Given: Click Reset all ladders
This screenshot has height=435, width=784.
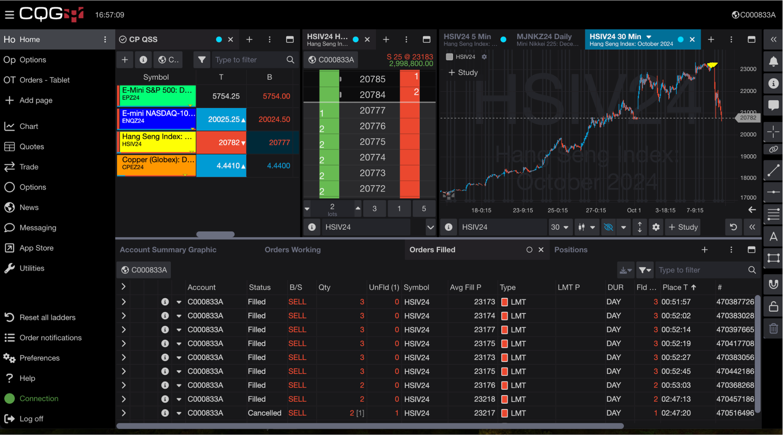Looking at the screenshot, I should click(47, 317).
